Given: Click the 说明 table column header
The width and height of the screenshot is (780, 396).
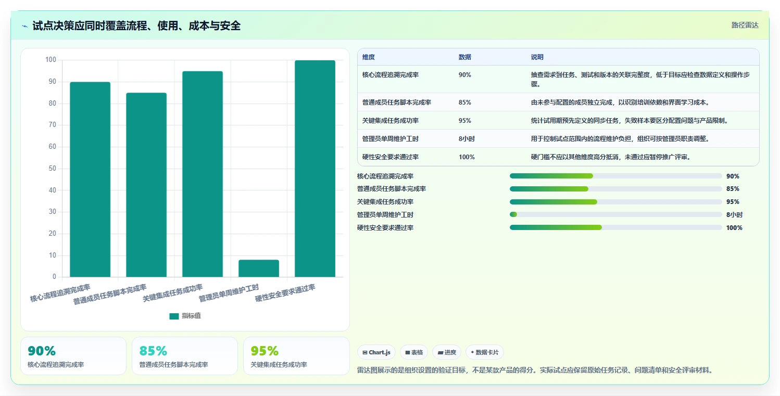Looking at the screenshot, I should coord(537,57).
